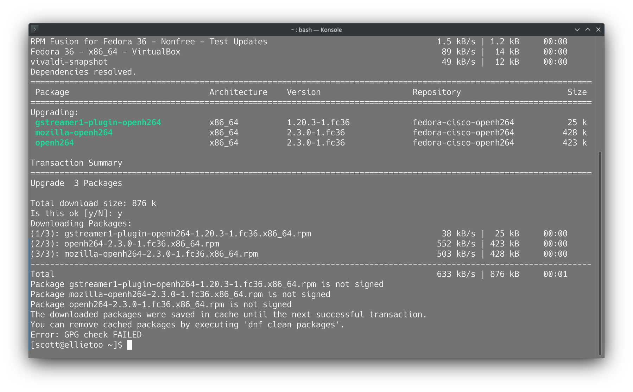Click the '423 k' size value
This screenshot has width=633, height=392.
click(575, 143)
